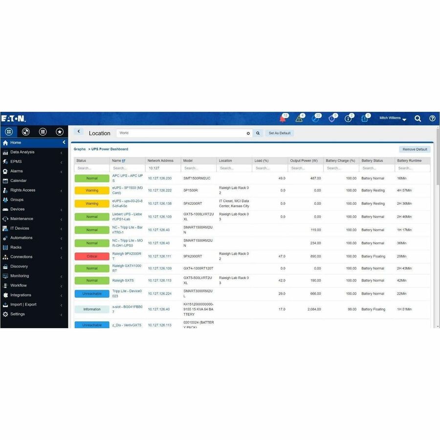Open the search magnifier in the top bar

tap(418, 118)
